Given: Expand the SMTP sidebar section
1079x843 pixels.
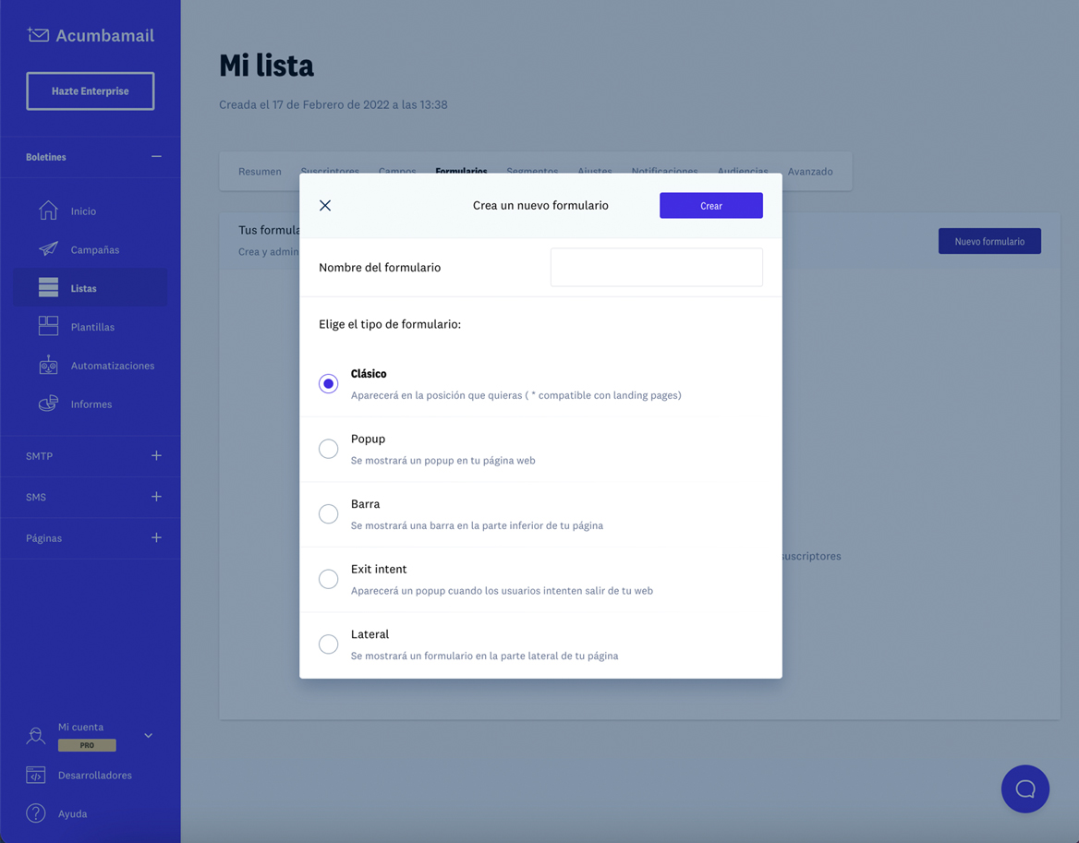Looking at the screenshot, I should (156, 456).
